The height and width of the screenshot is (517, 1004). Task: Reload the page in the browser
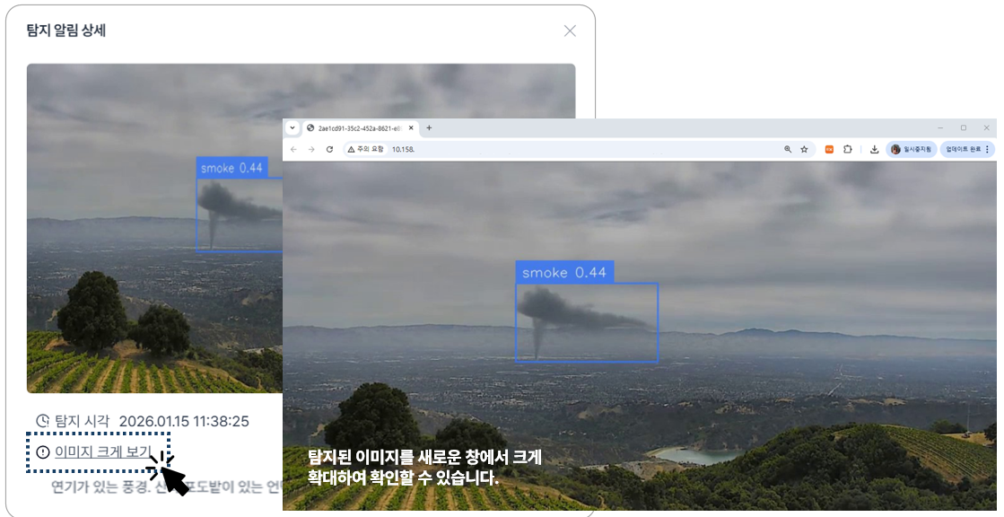(x=329, y=149)
